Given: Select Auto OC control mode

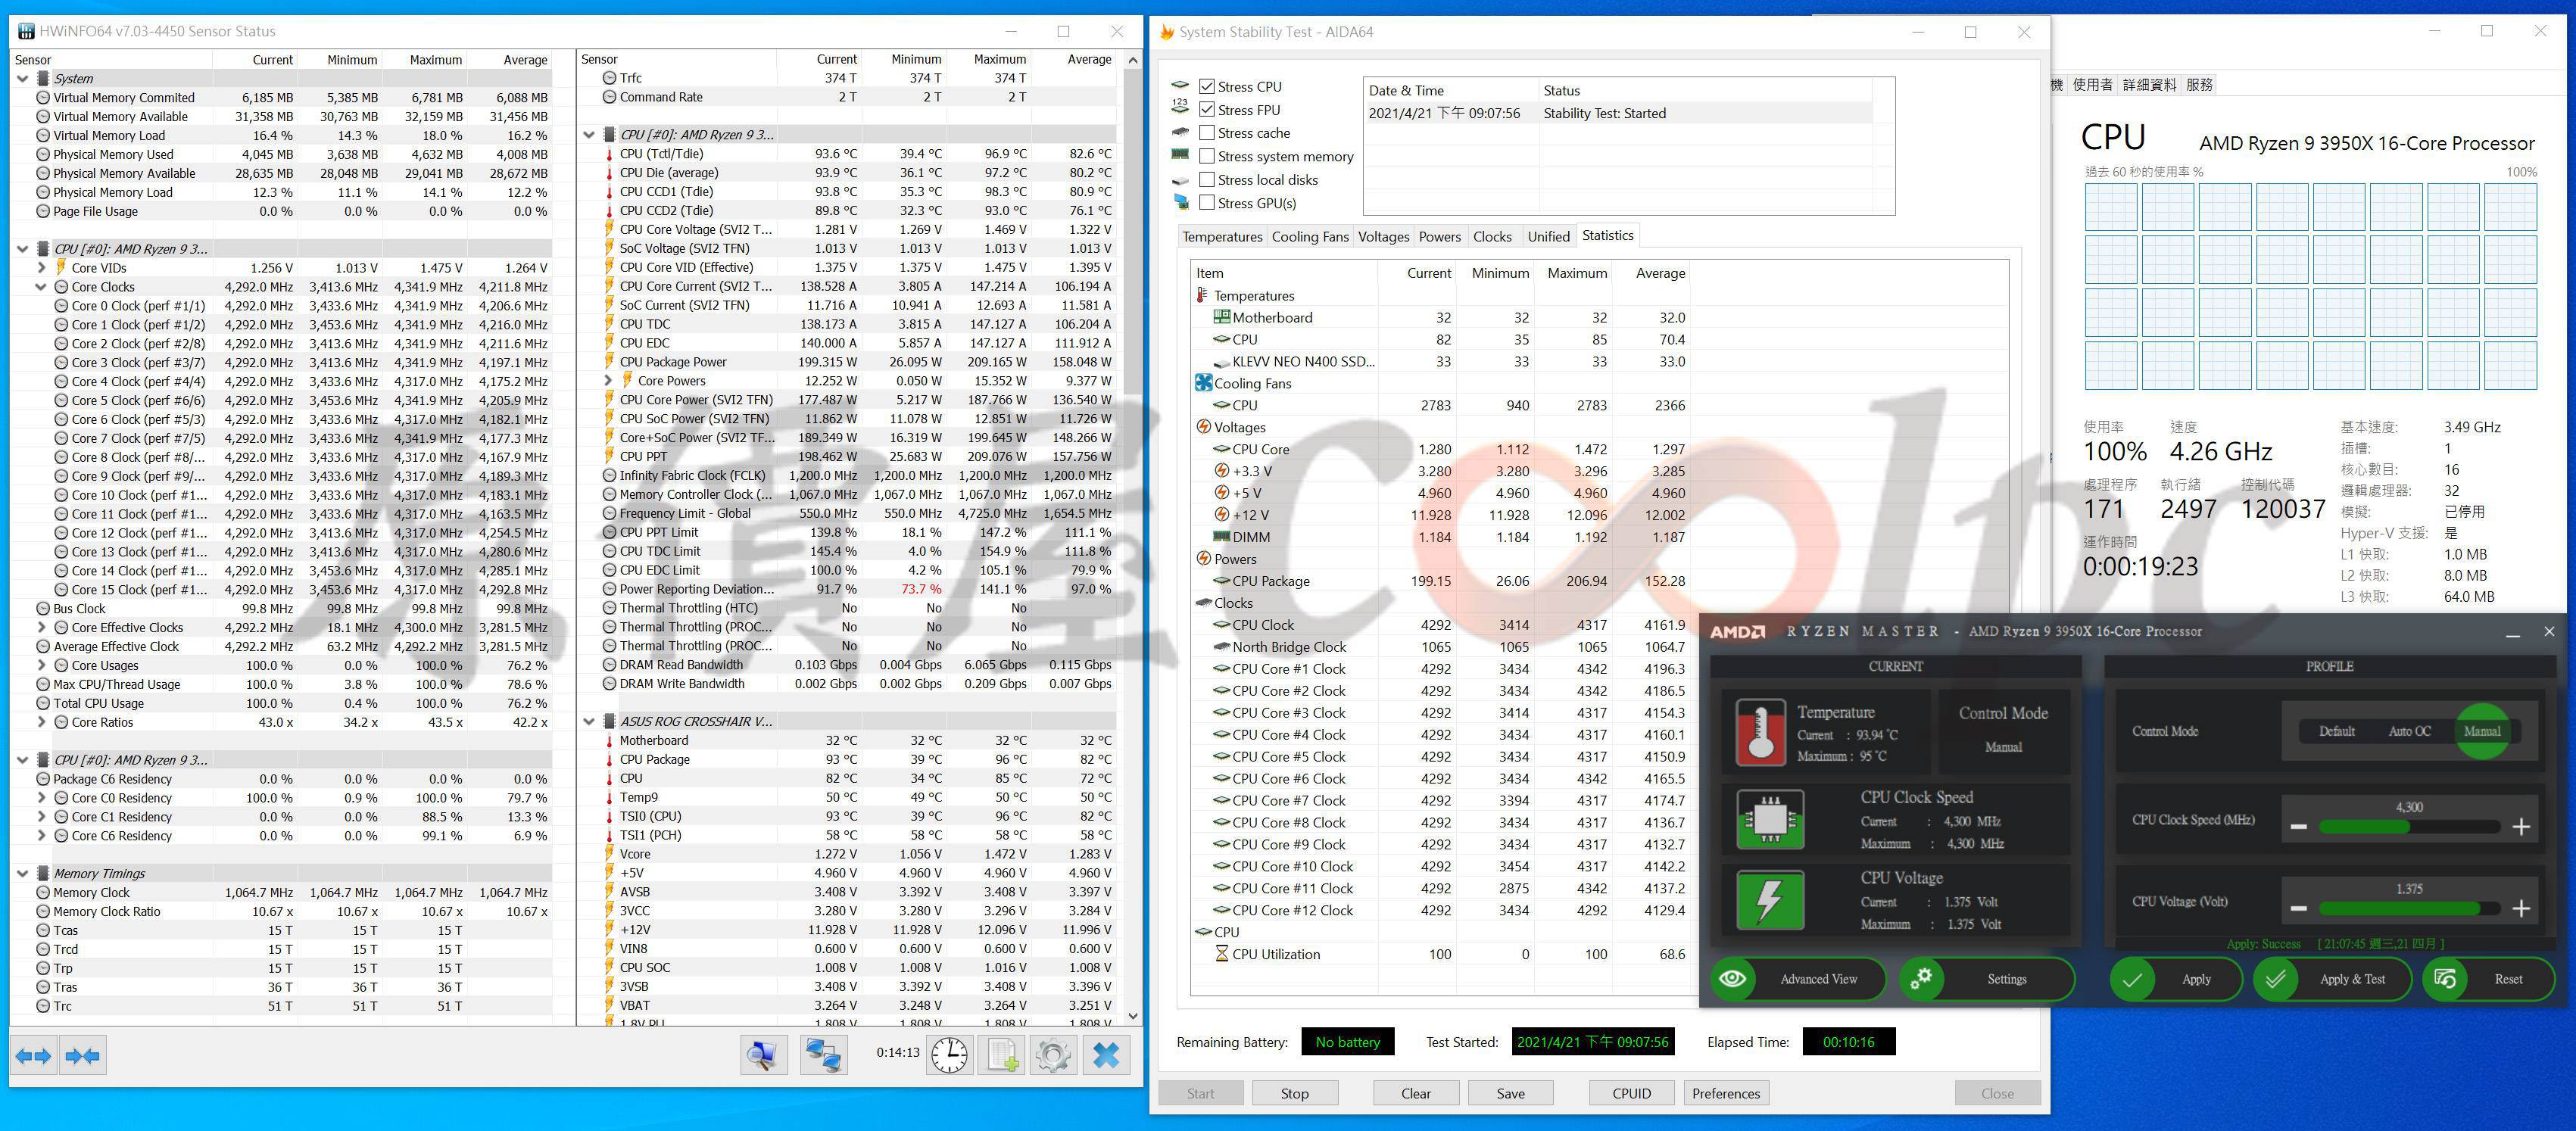Looking at the screenshot, I should coord(2410,731).
